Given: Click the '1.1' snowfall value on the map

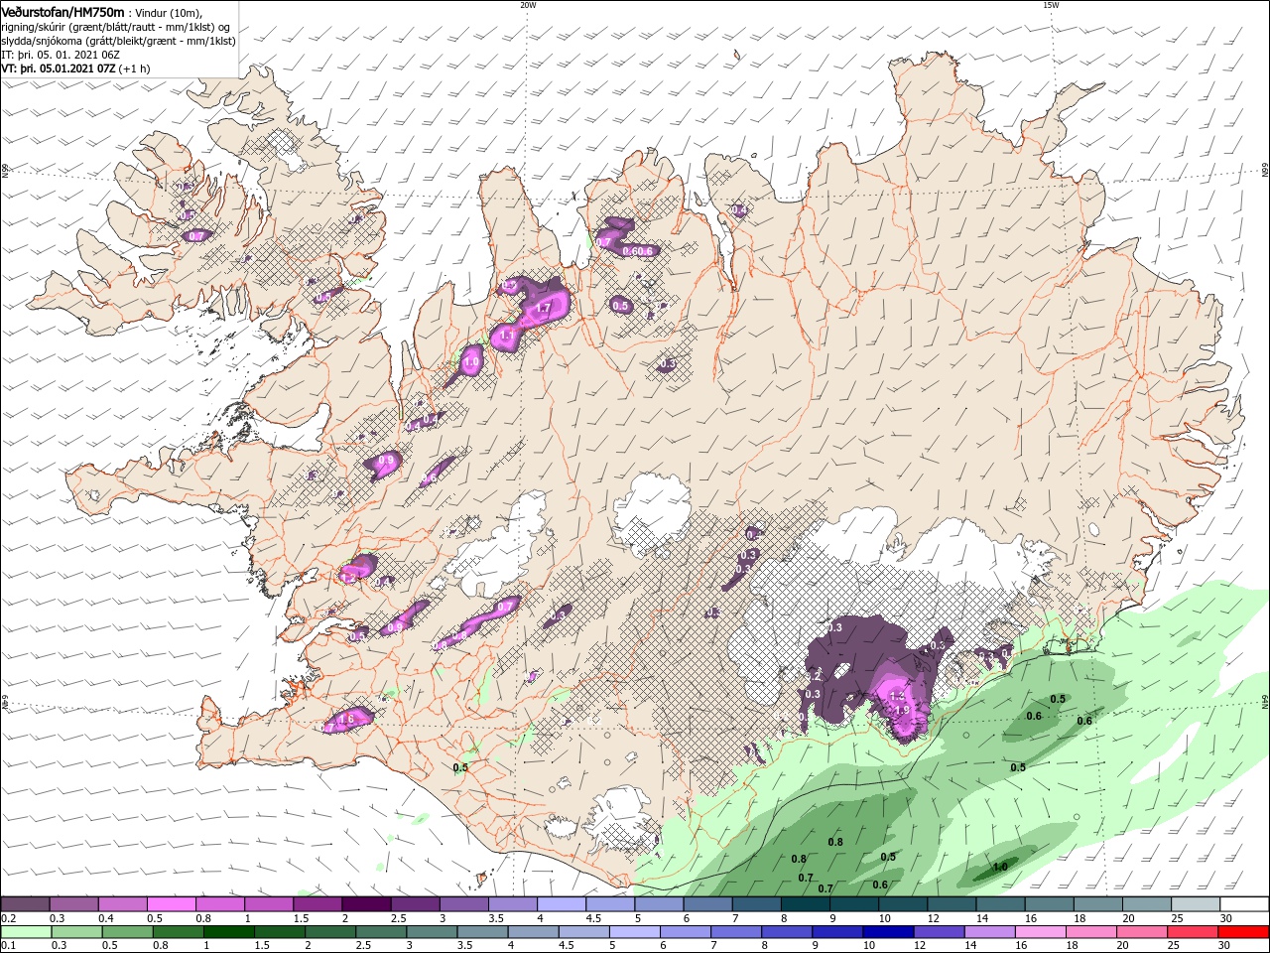Looking at the screenshot, I should 507,336.
